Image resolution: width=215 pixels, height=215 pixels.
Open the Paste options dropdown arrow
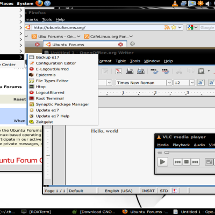click(x=209, y=71)
